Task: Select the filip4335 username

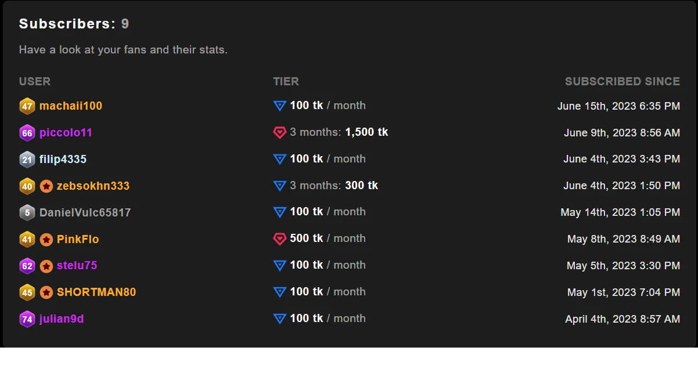Action: 63,160
